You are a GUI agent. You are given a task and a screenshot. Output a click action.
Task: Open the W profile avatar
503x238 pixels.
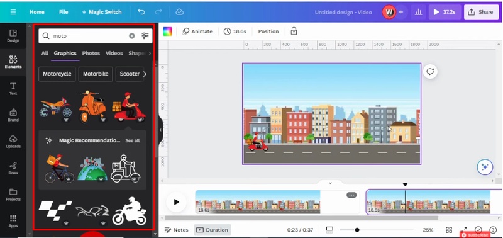click(389, 12)
